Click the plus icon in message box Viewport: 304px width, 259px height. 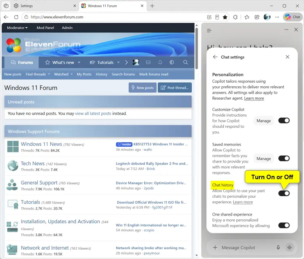pyautogui.click(x=215, y=247)
